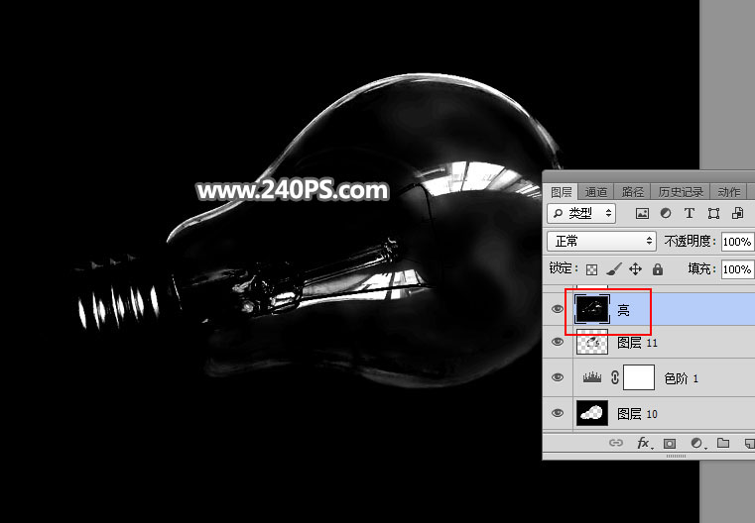Switch to the 历史记录 tab

[680, 192]
